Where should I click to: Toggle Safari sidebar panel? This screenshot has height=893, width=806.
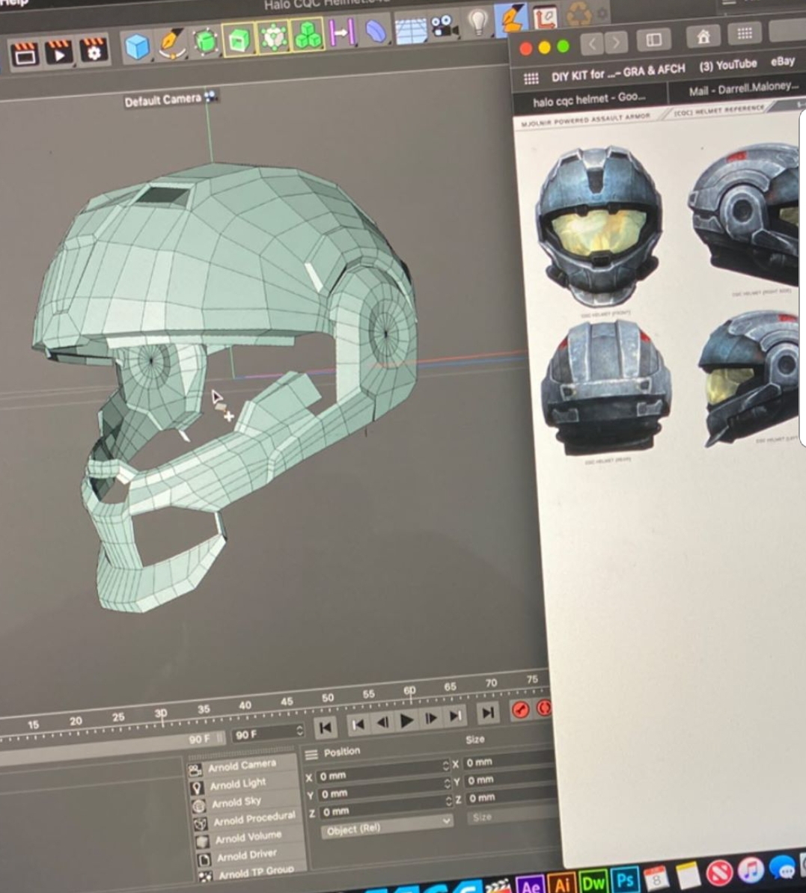point(653,40)
